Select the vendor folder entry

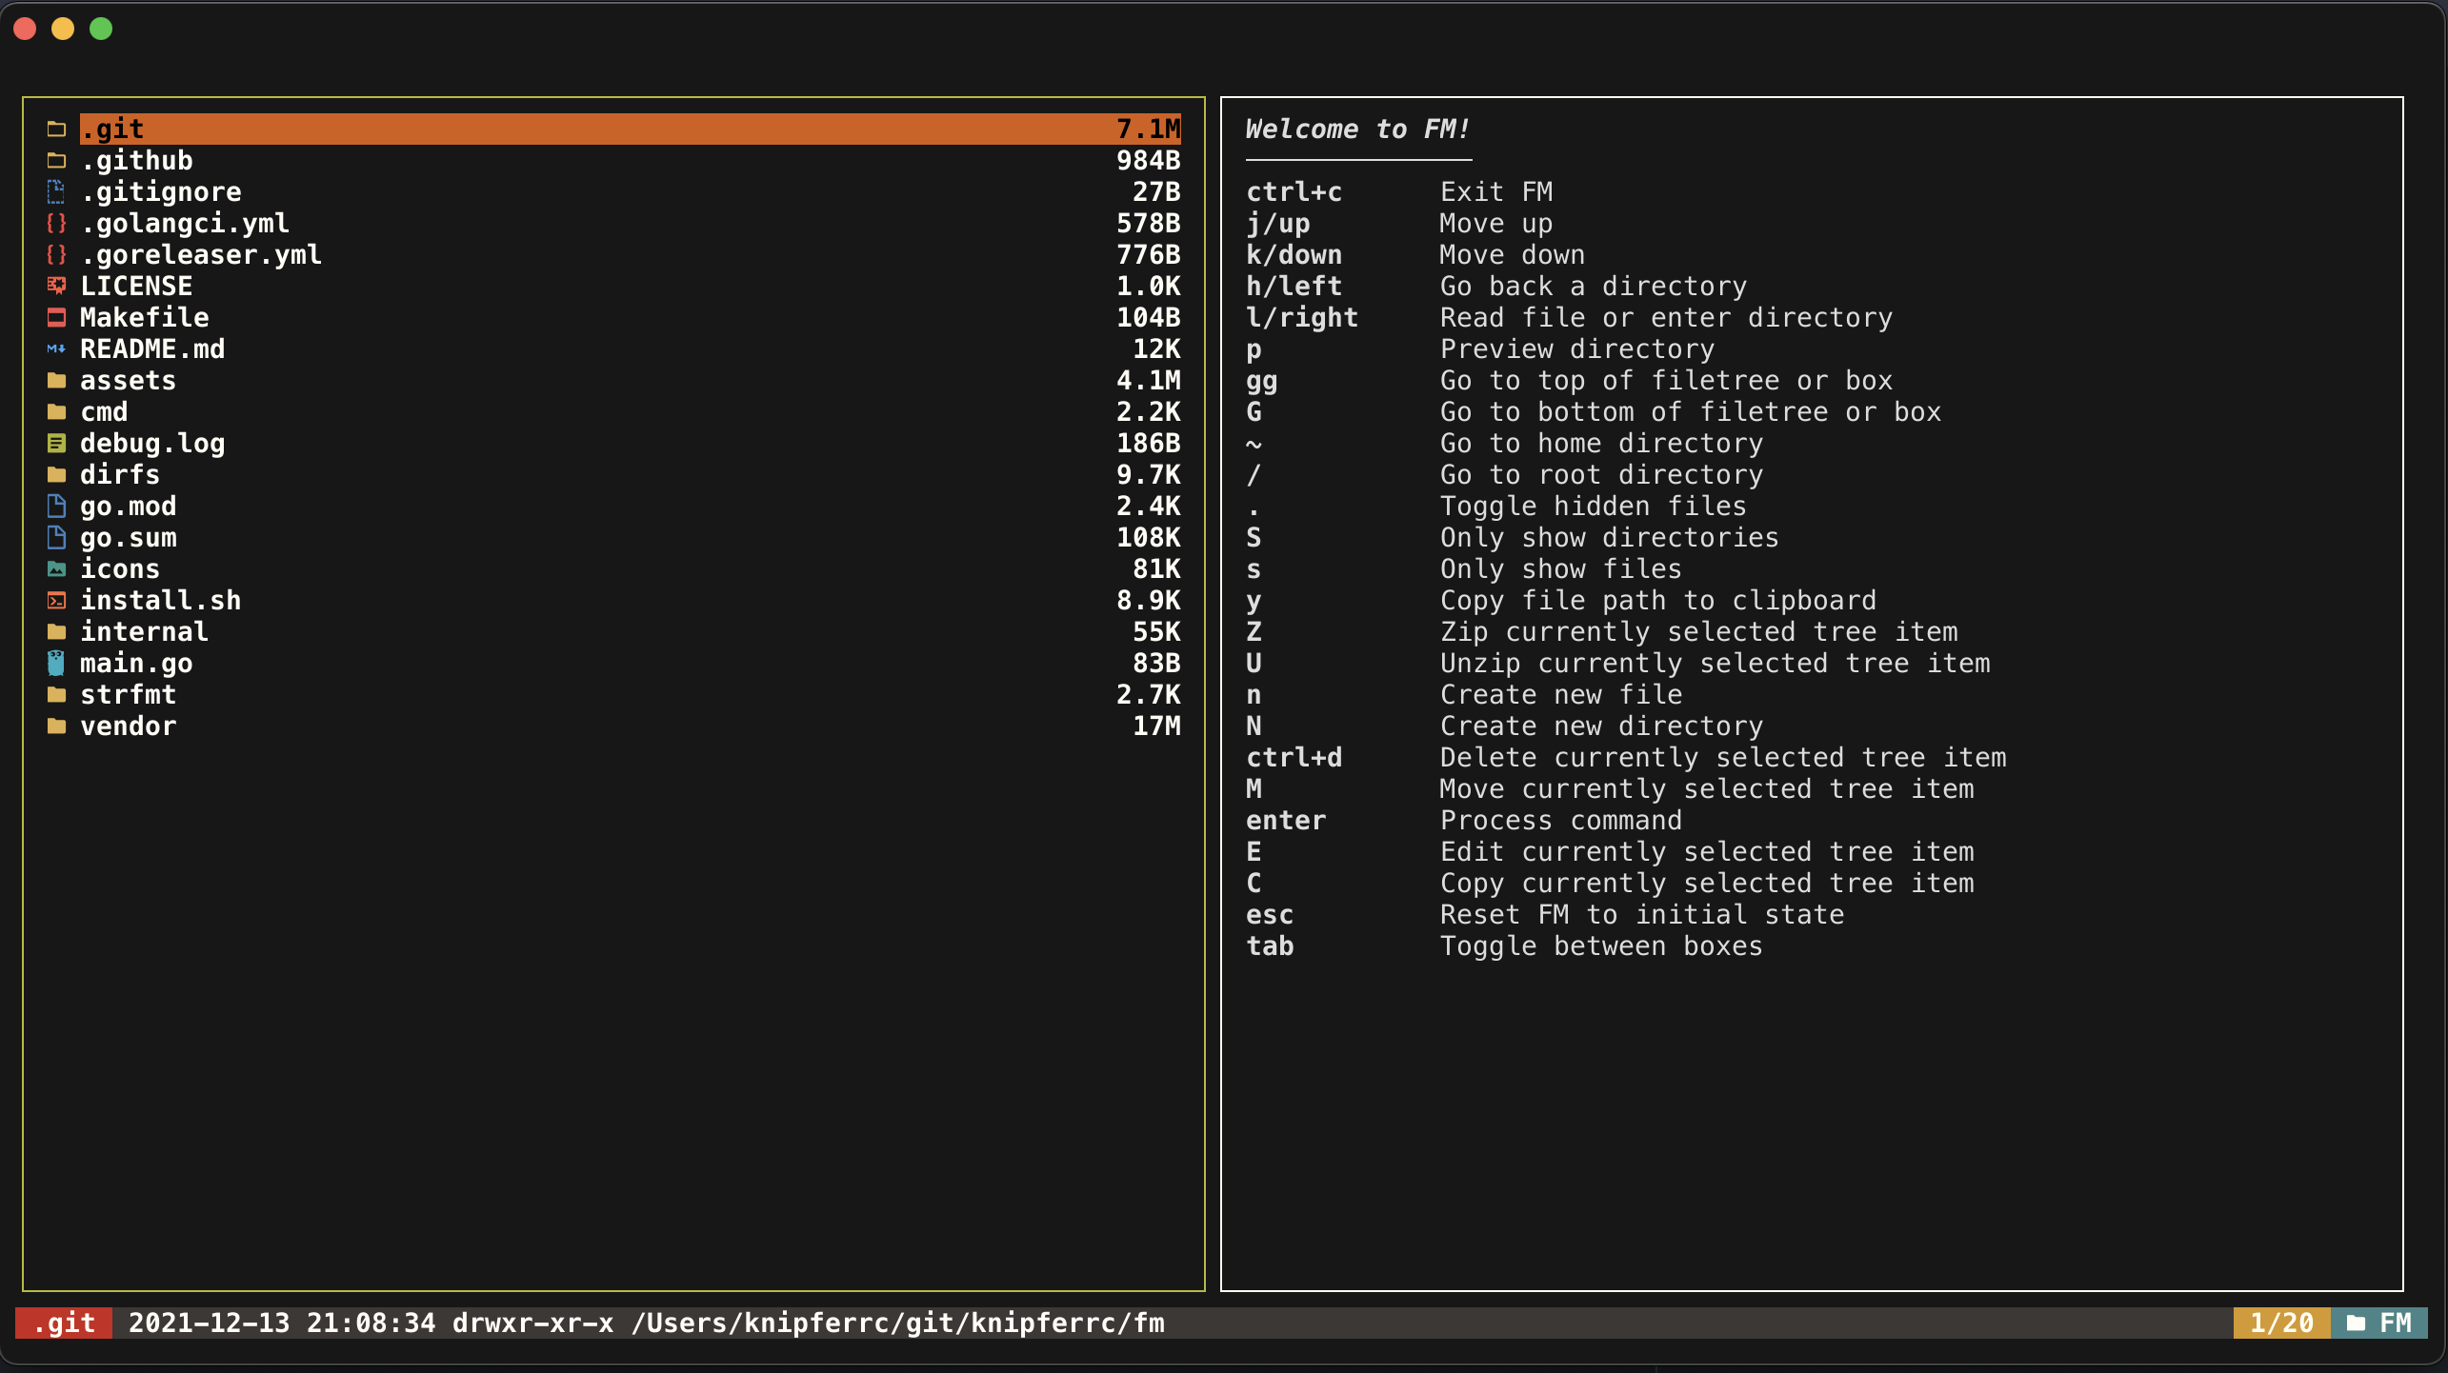(x=129, y=726)
